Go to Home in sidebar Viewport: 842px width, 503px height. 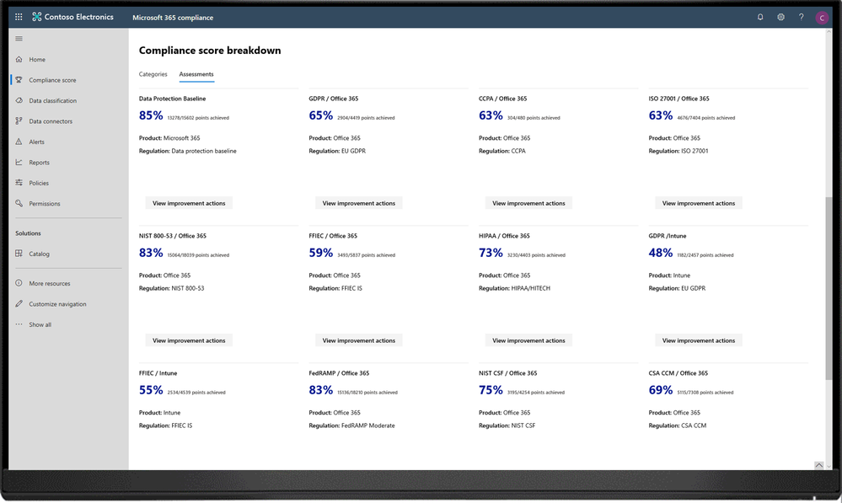click(37, 60)
